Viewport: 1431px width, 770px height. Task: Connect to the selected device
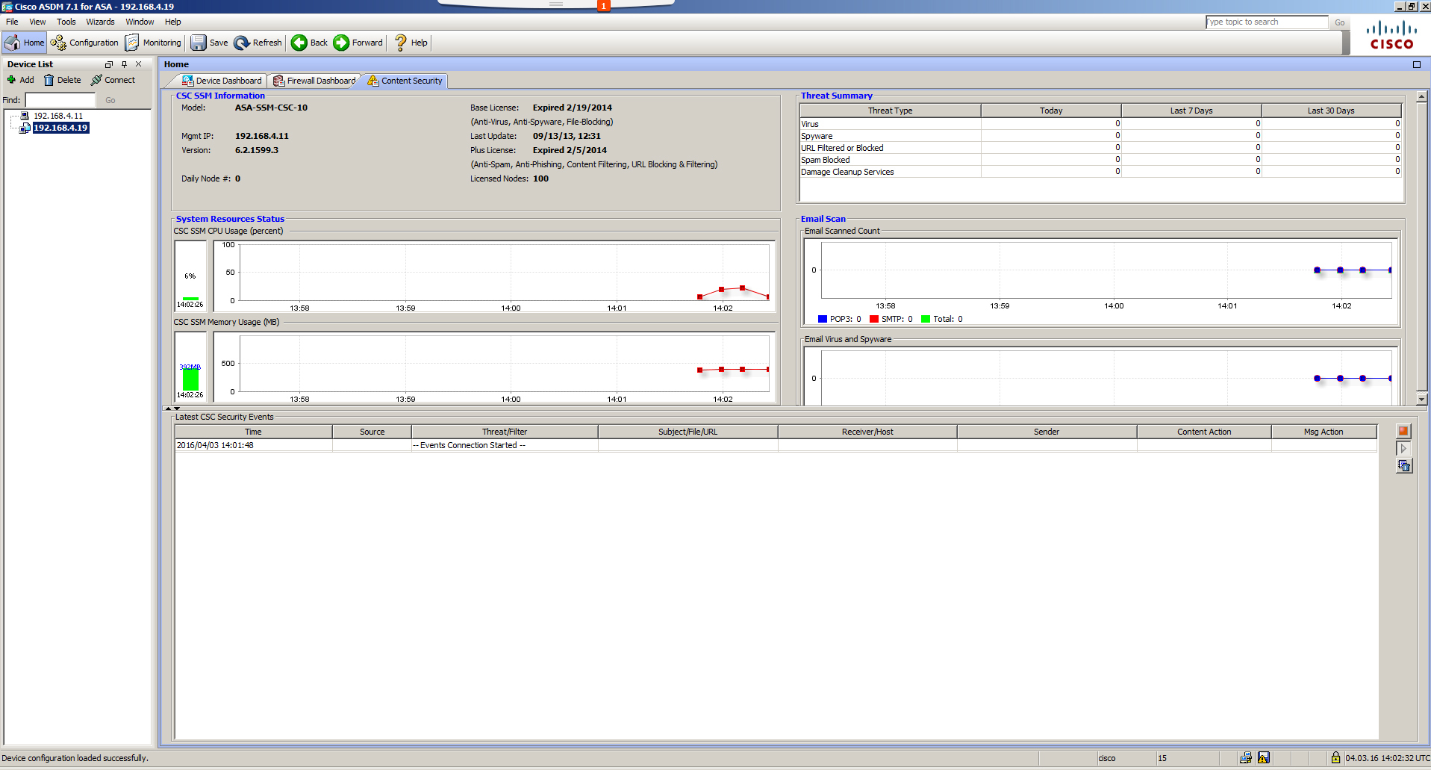[x=113, y=80]
